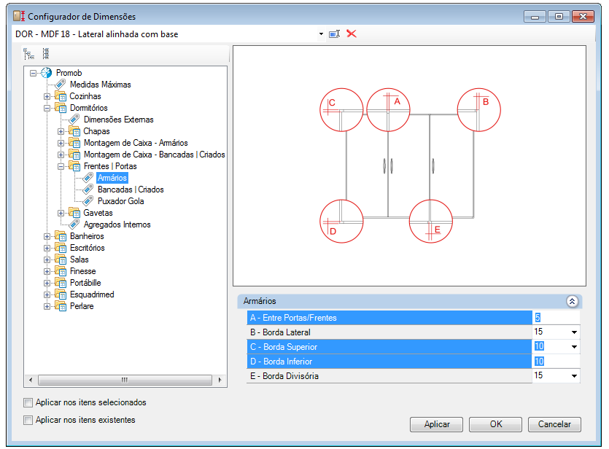Select the Montagem de Caixa - Bancadas | Criados item
This screenshot has width=609, height=449.
coord(154,155)
